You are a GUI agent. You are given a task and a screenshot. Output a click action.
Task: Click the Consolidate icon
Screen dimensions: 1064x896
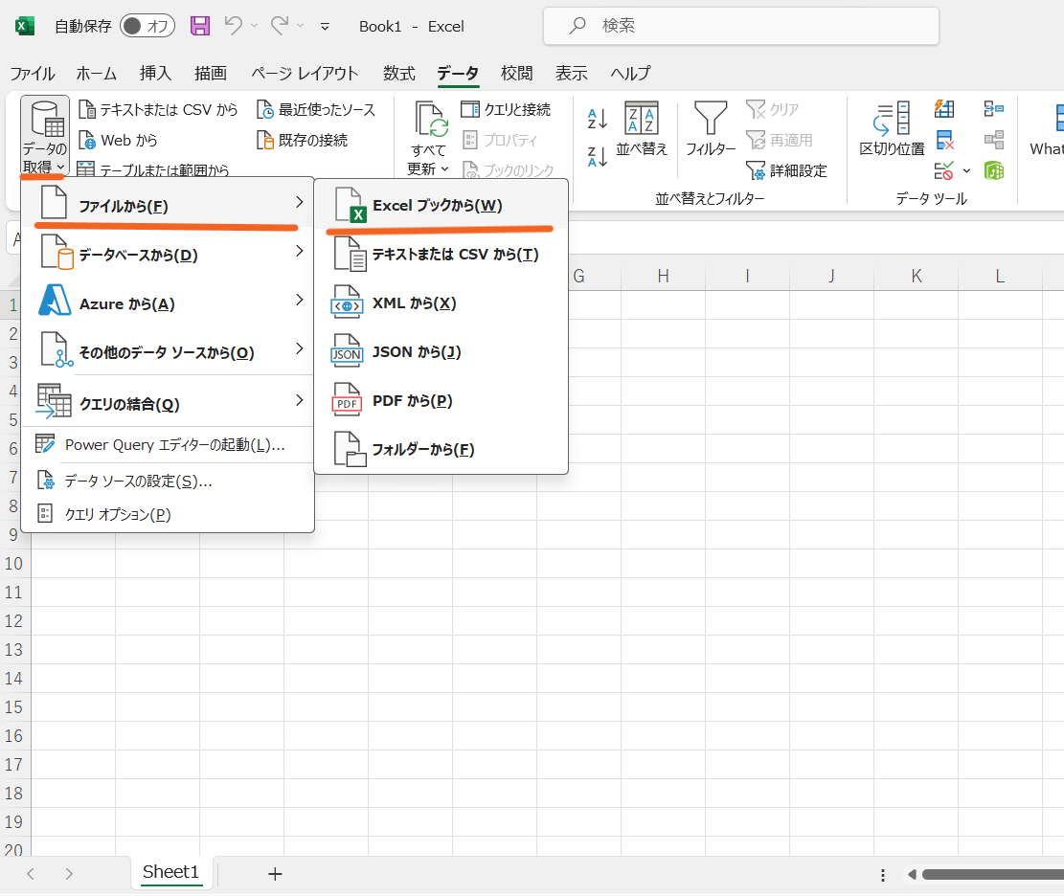click(993, 108)
